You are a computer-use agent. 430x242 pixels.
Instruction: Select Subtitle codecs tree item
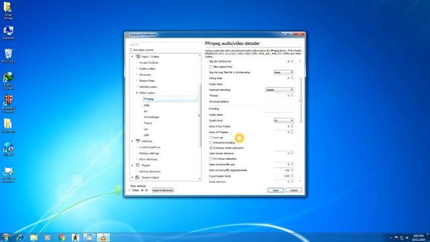(x=148, y=87)
